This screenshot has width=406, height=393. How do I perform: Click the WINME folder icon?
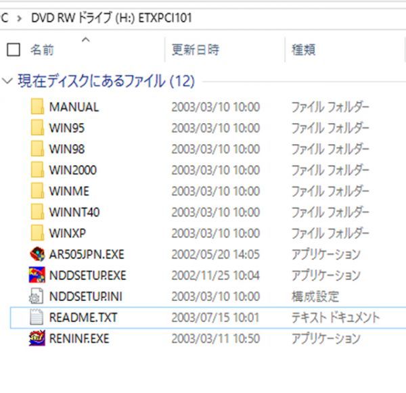coord(37,191)
